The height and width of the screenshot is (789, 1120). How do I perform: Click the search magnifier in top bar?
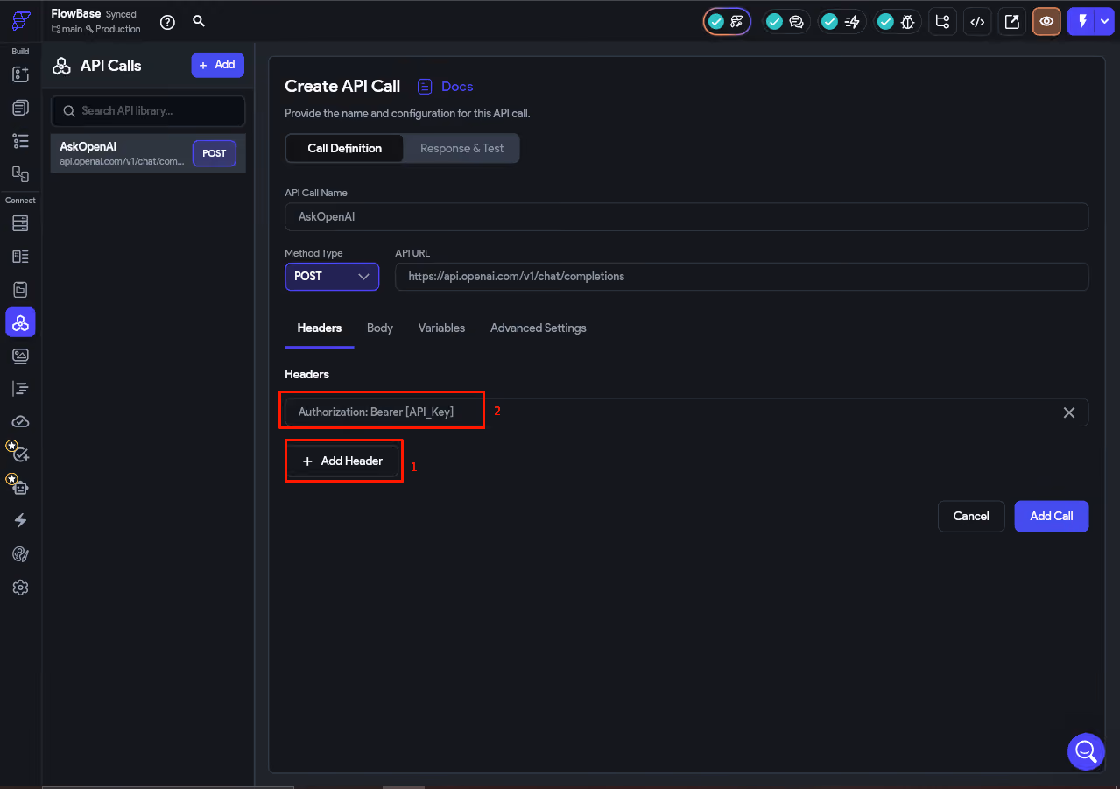point(199,21)
